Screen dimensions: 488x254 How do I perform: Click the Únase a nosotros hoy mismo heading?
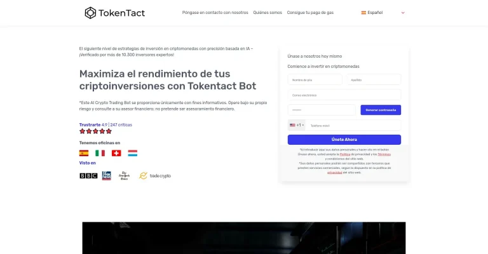pyautogui.click(x=315, y=57)
